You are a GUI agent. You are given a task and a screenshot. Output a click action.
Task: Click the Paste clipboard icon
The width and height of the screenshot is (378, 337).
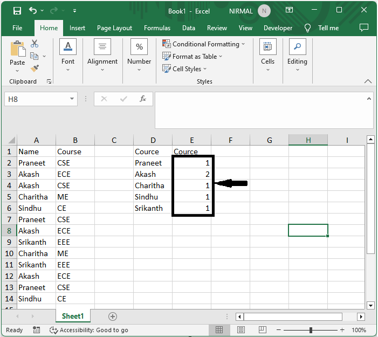[x=17, y=49]
